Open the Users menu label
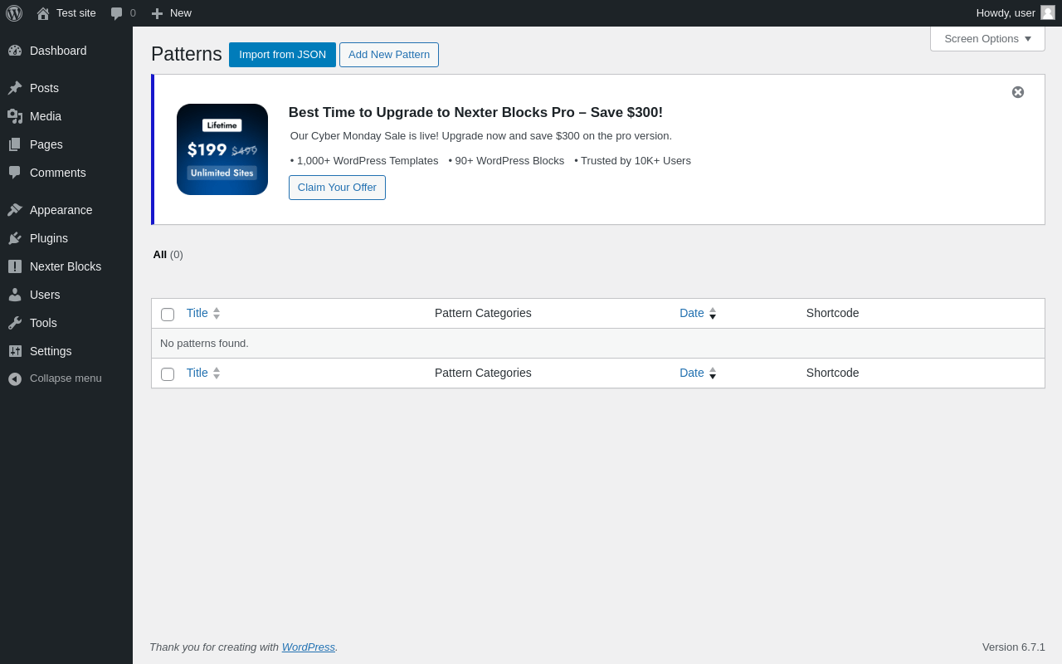Screen dimensions: 1062x664 coord(45,295)
